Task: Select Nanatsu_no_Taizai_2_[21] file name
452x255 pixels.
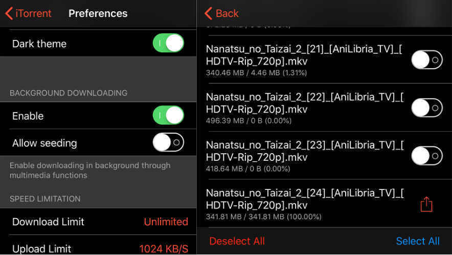Action: (x=304, y=55)
